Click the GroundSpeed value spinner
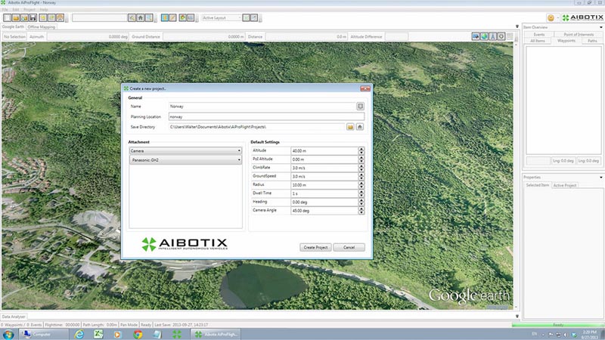The width and height of the screenshot is (605, 340). tap(361, 176)
